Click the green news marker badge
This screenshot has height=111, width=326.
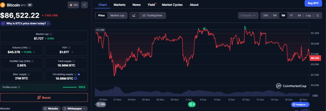click(192, 104)
